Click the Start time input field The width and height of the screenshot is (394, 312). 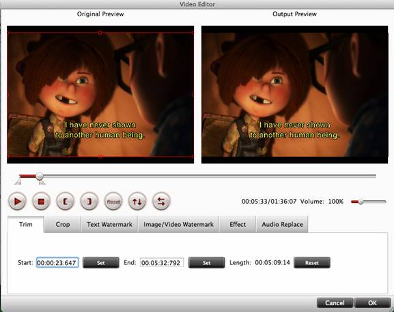pos(57,263)
